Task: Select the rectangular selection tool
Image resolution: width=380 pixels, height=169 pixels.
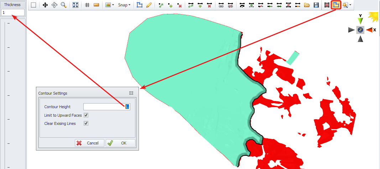Action: point(33,5)
